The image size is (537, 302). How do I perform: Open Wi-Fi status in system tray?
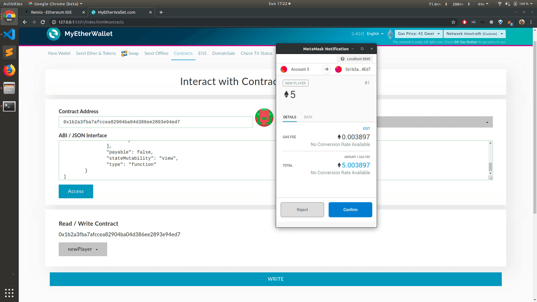coord(500,4)
